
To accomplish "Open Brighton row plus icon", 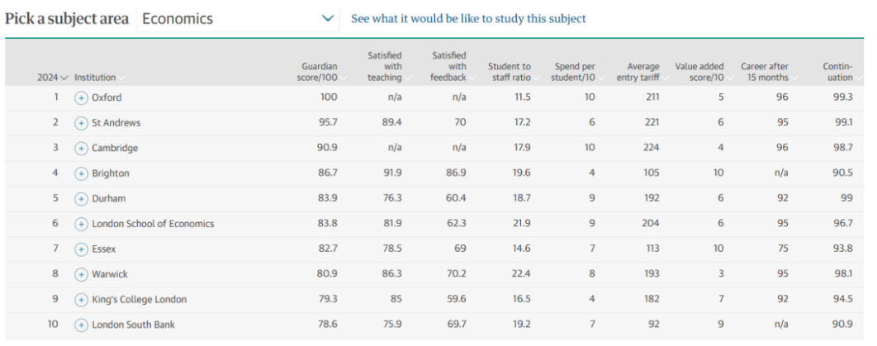I will tap(81, 173).
